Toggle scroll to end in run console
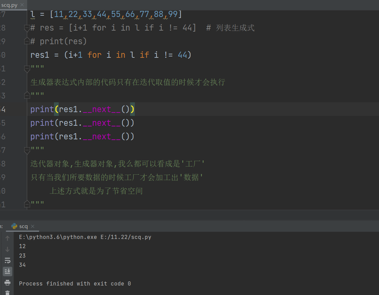Screen dimensions: 379x295 pyautogui.click(x=7, y=272)
